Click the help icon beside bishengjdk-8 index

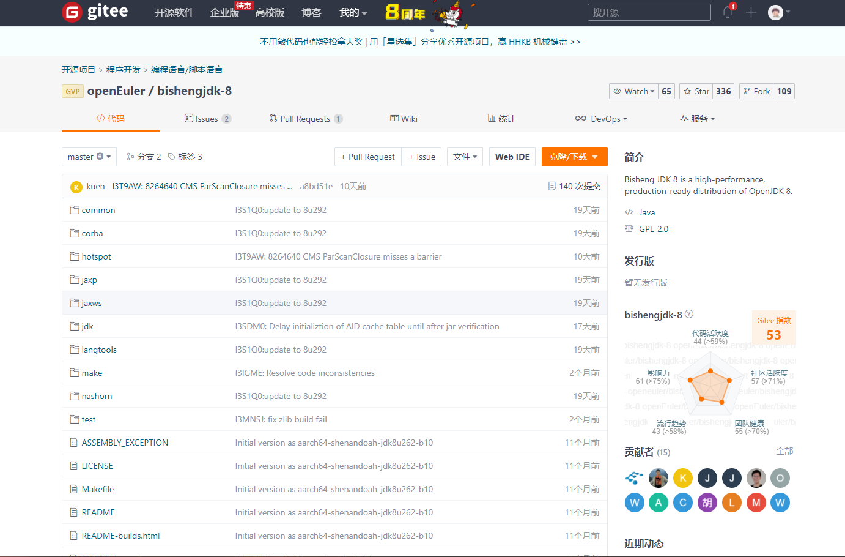coord(689,314)
